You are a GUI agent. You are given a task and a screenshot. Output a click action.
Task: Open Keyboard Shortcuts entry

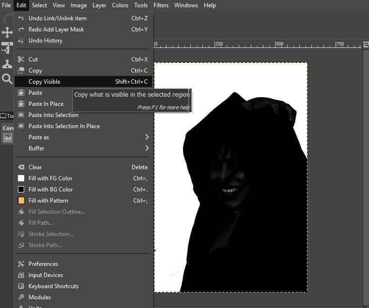pos(83,286)
